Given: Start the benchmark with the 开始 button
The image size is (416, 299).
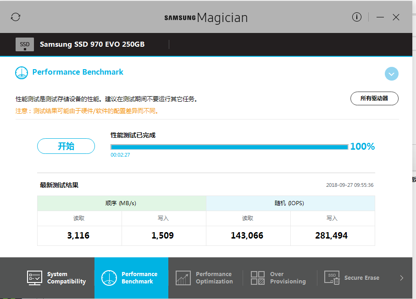Looking at the screenshot, I should [66, 146].
